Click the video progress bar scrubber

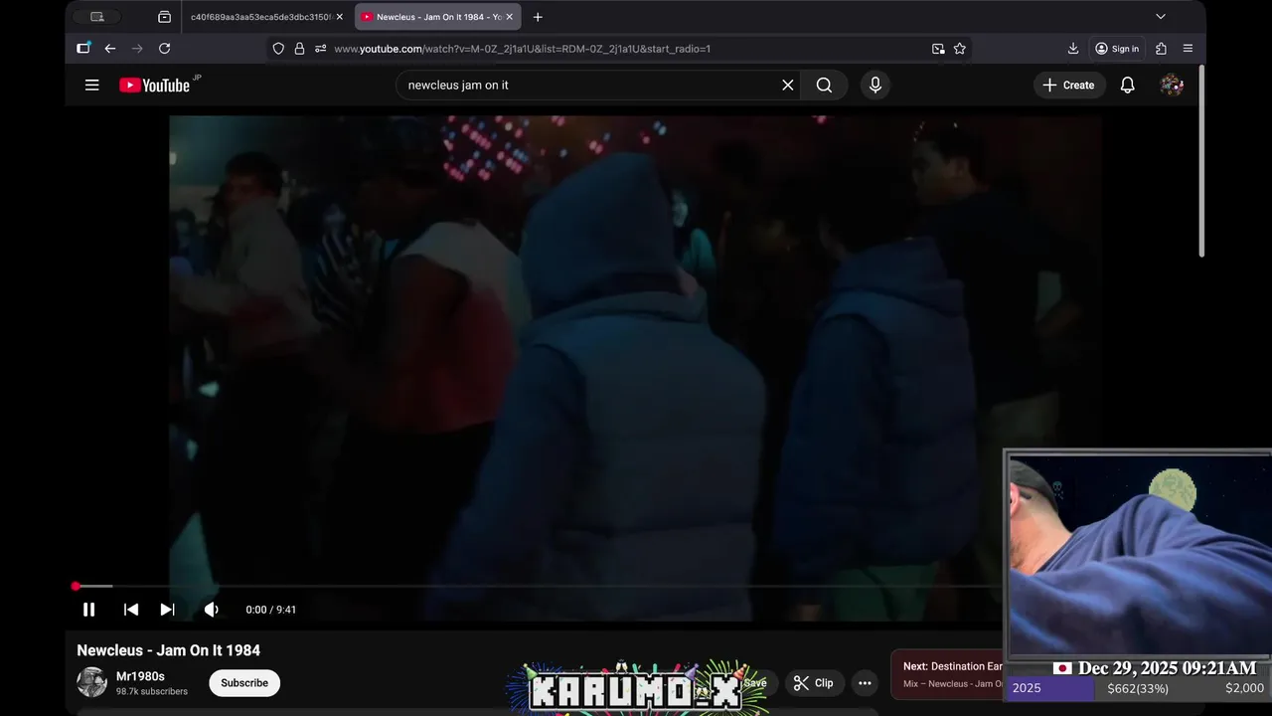coord(76,587)
